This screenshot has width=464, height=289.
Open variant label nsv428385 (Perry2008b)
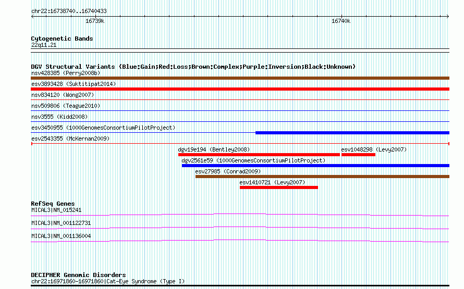66,73
